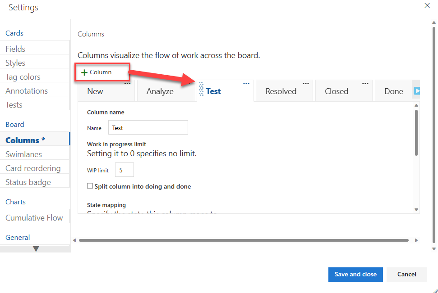Click the Save and close button
Image resolution: width=438 pixels, height=293 pixels.
(x=355, y=274)
